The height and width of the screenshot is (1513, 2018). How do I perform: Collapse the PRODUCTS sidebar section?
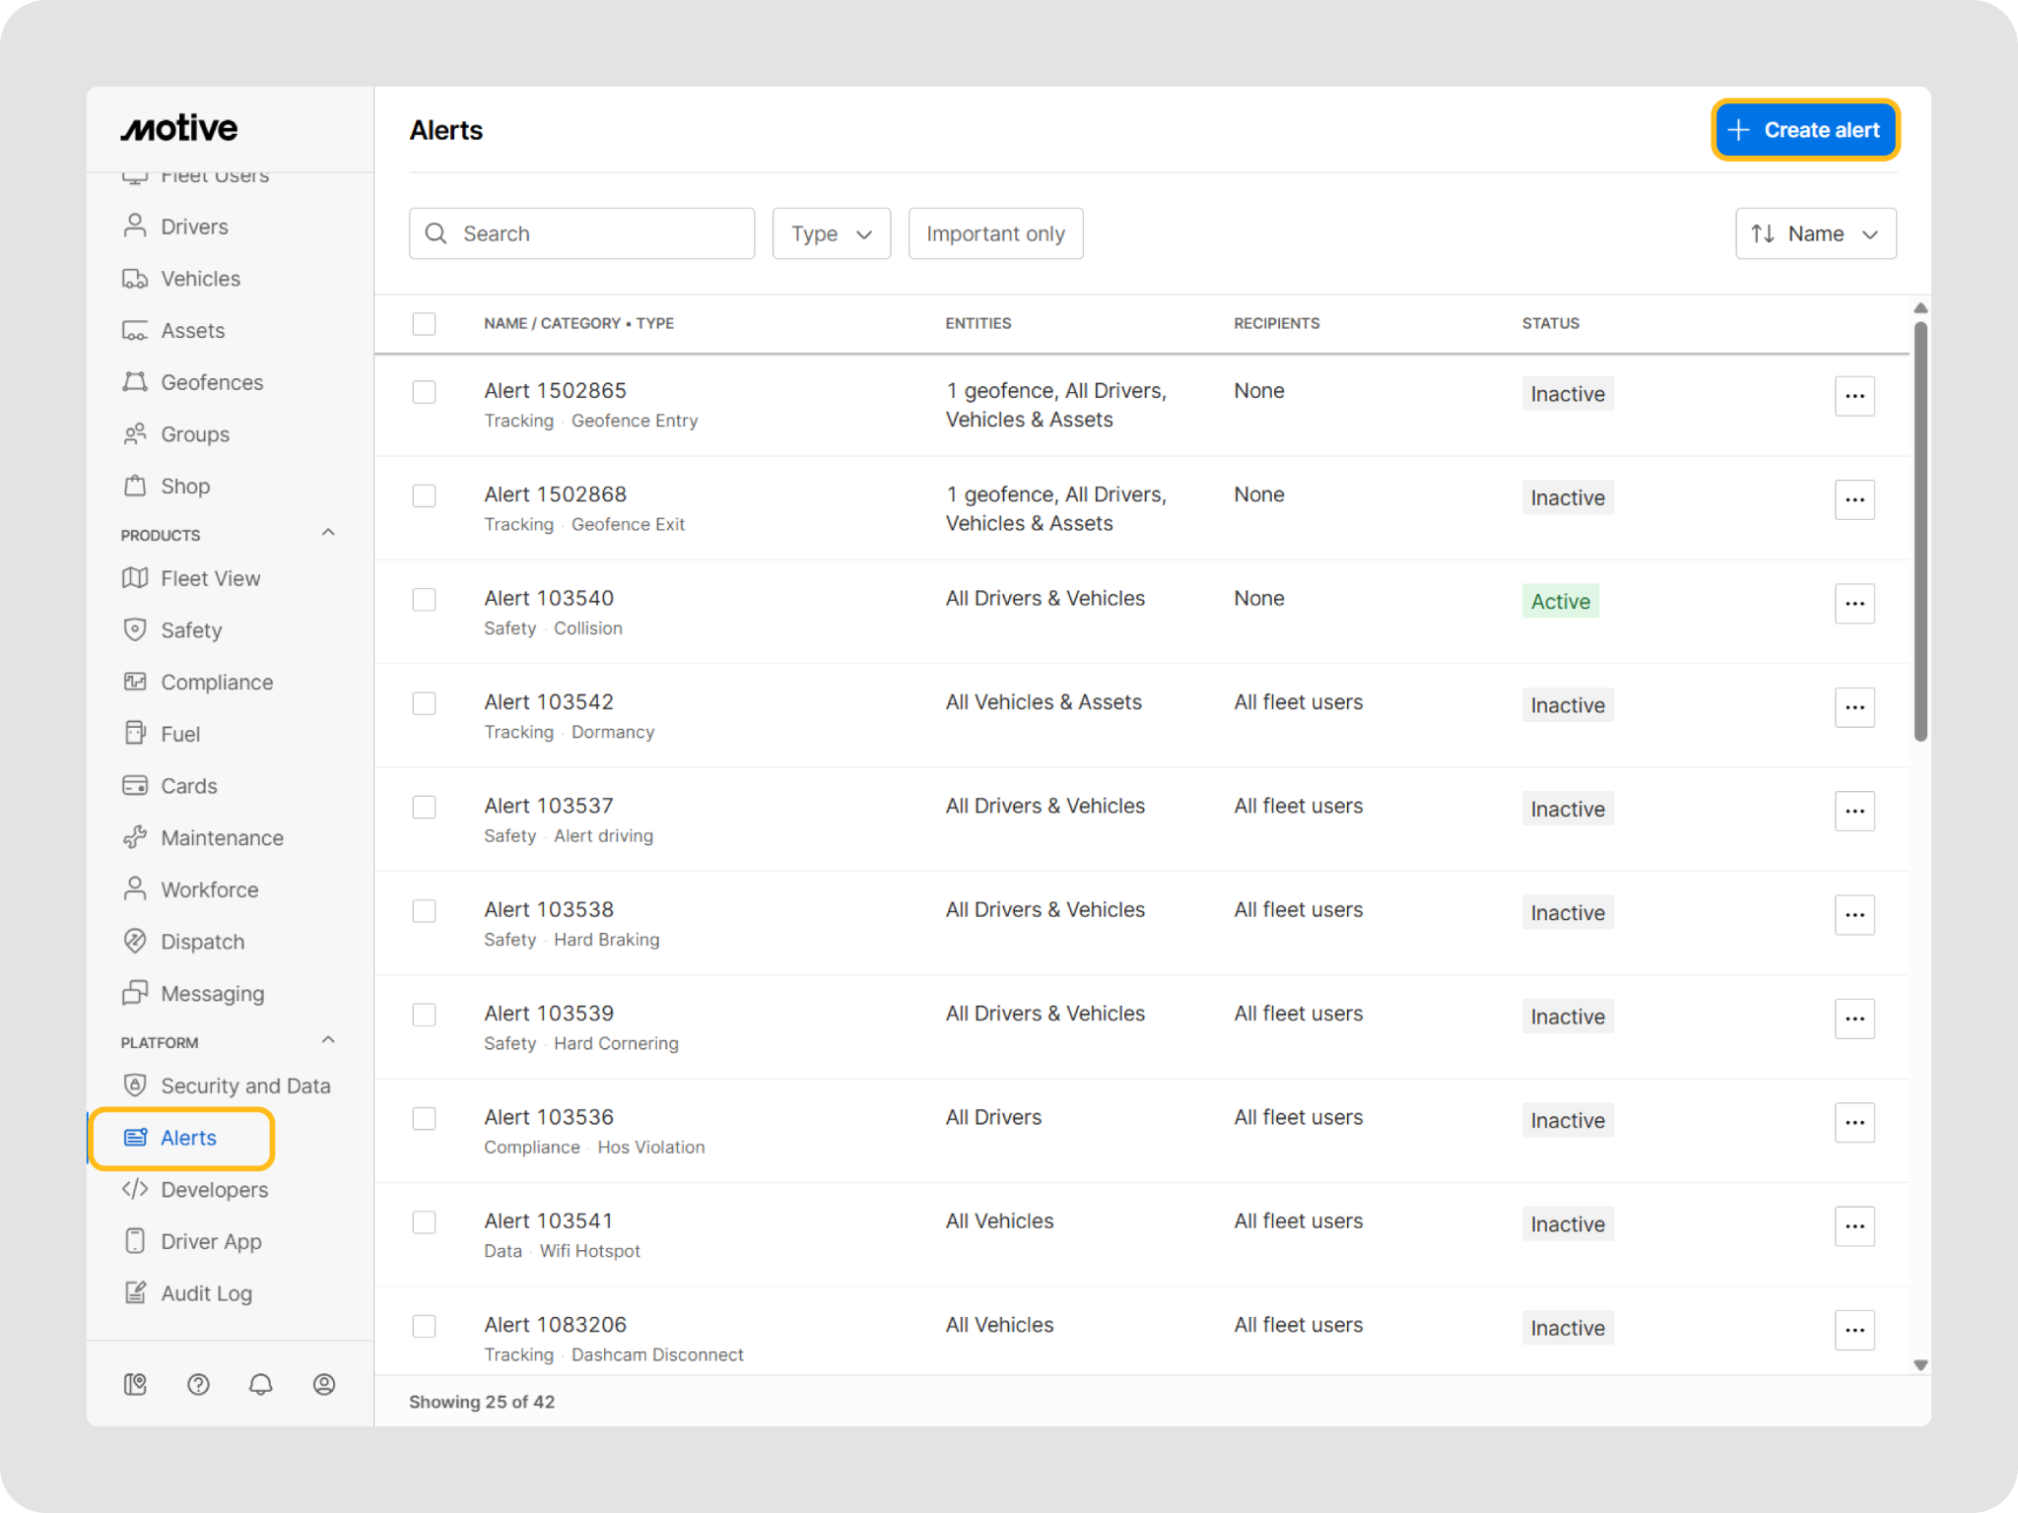coord(328,533)
